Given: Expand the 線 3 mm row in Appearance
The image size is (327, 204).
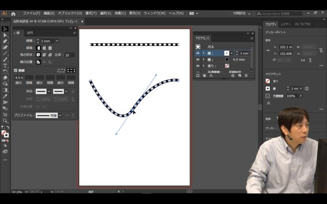Looking at the screenshot, I should click(203, 53).
